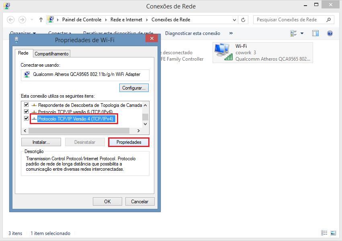Switch to the Compartilhamento tab
The image size is (342, 241).
click(x=51, y=54)
